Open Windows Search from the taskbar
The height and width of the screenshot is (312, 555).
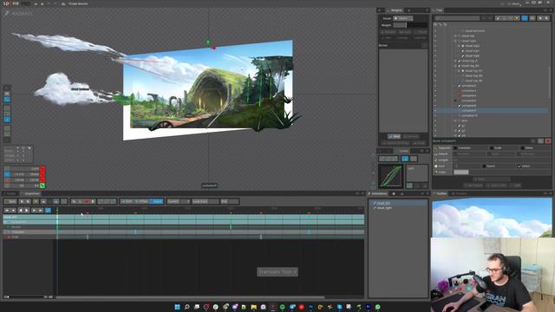coord(187,307)
